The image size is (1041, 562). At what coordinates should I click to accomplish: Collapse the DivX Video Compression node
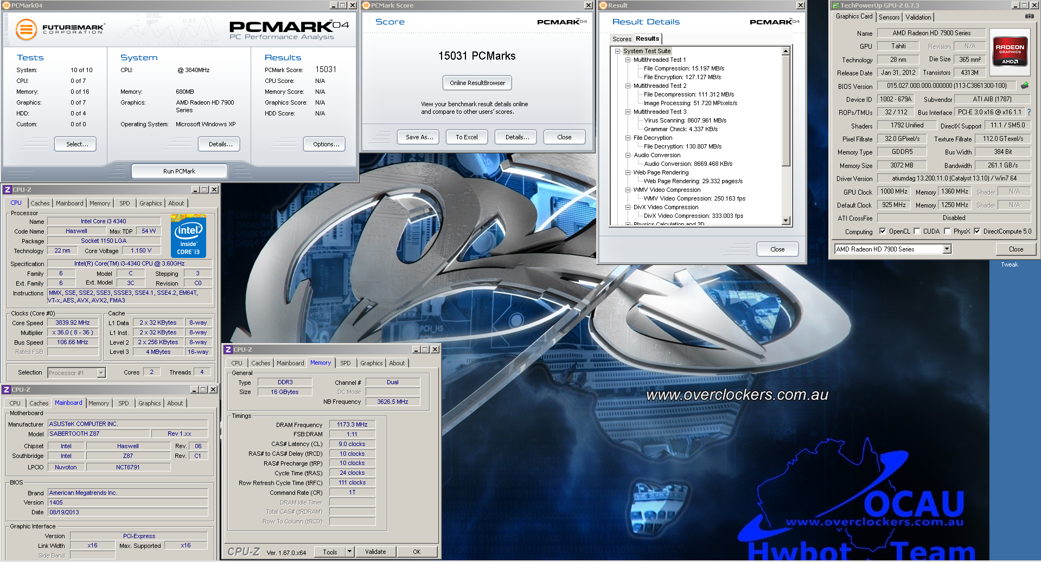point(628,207)
